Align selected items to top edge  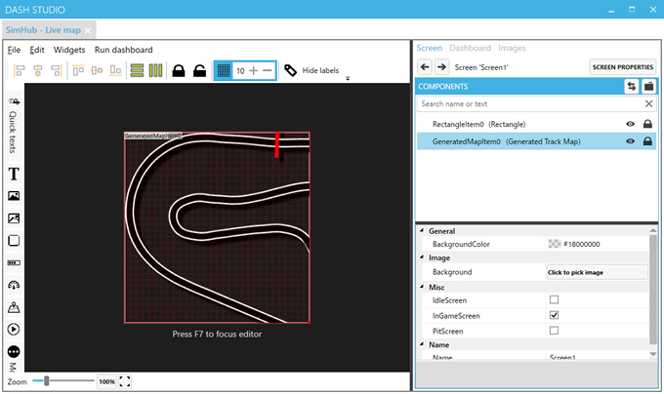pyautogui.click(x=78, y=70)
